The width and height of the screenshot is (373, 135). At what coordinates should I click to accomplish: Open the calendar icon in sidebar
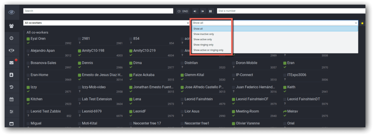click(x=11, y=99)
